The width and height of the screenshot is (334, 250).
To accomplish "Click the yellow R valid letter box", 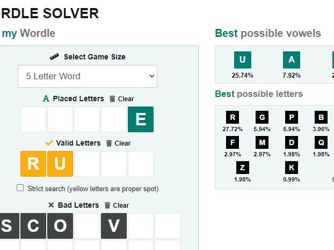I will [x=33, y=164].
